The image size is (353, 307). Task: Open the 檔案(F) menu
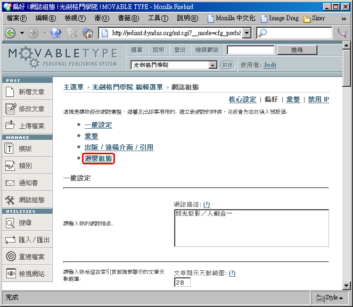17,18
